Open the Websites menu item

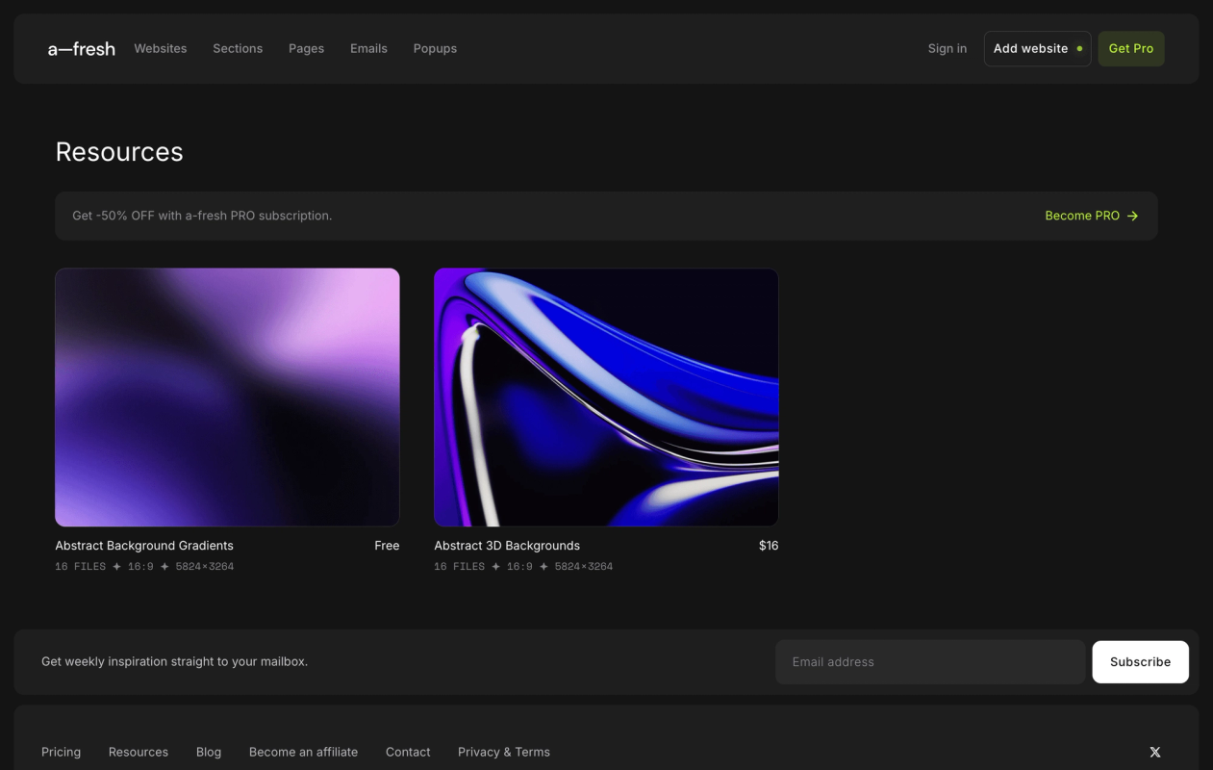pos(161,48)
